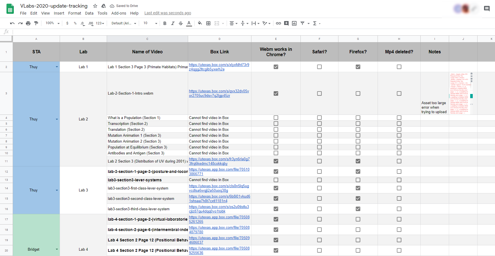495x256 pixels.
Task: Open Thuy dropdown for Lab 2
Action: (x=57, y=119)
